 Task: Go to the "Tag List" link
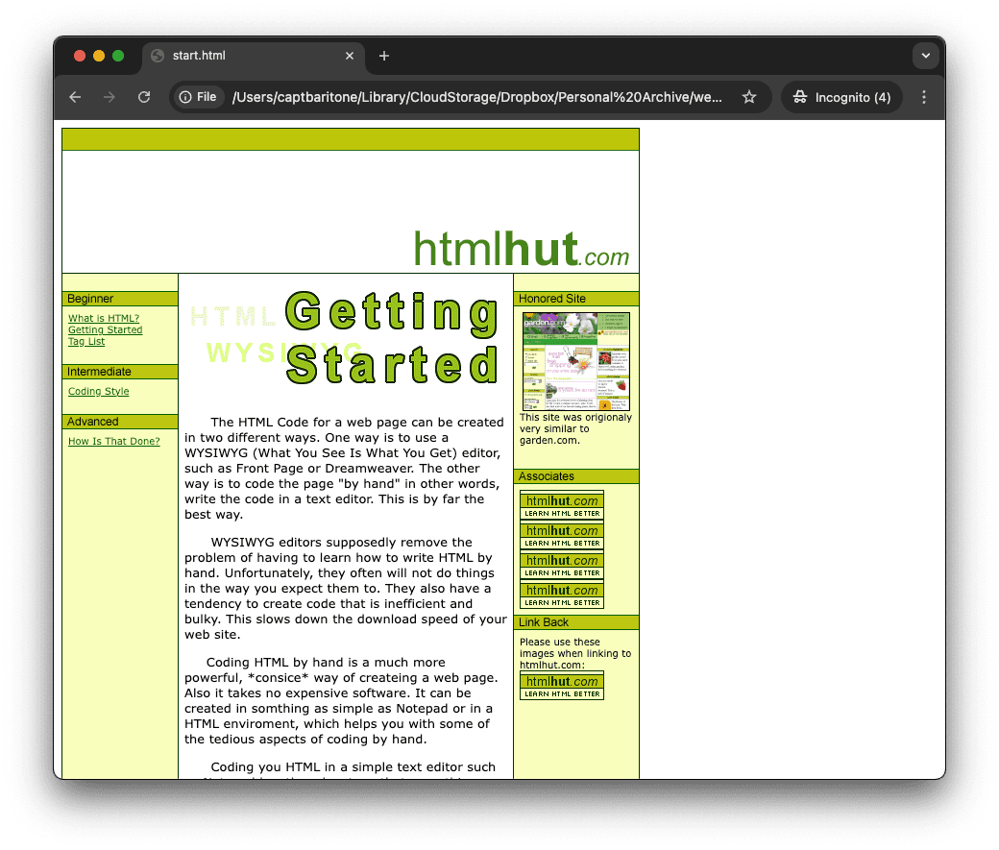pyautogui.click(x=86, y=341)
